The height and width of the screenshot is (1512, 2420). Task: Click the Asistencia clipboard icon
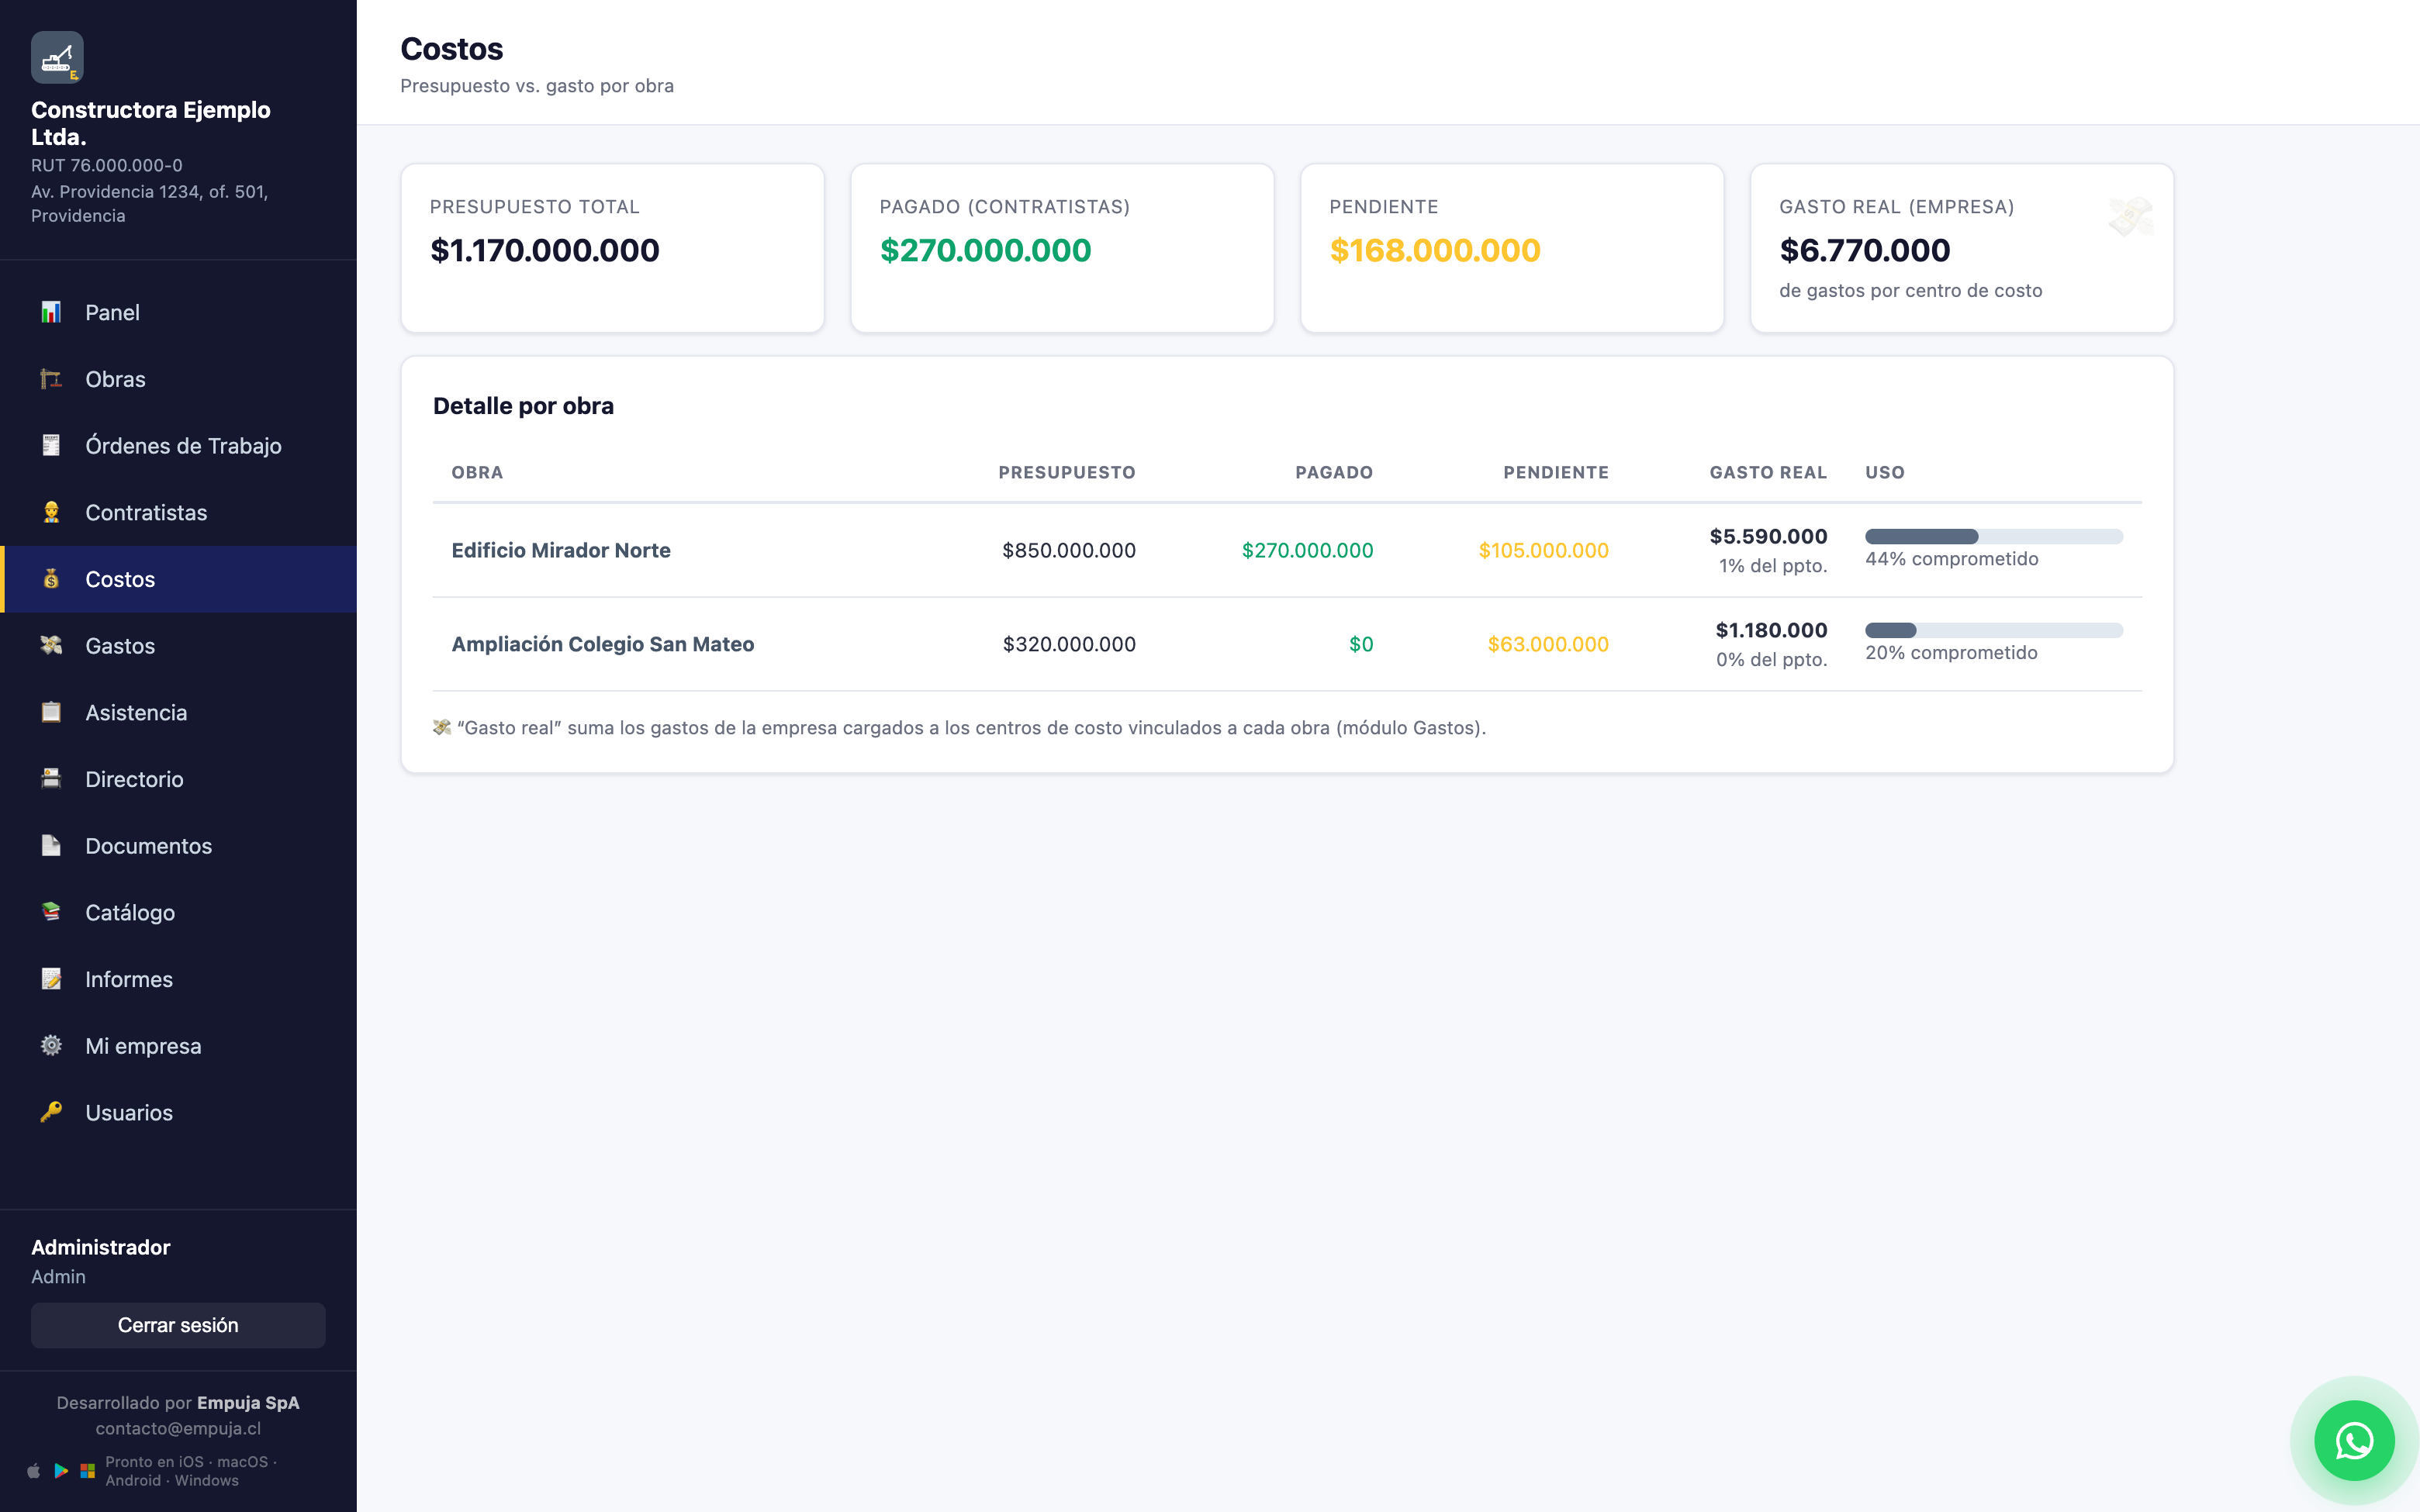[51, 712]
